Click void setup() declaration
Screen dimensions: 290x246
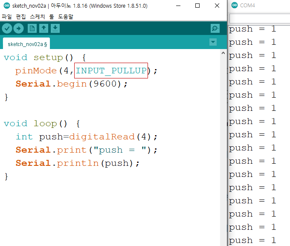45,58
